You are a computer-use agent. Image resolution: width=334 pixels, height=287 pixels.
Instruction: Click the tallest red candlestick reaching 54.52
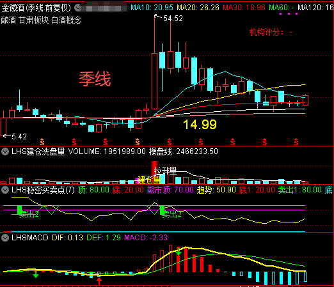(x=154, y=81)
